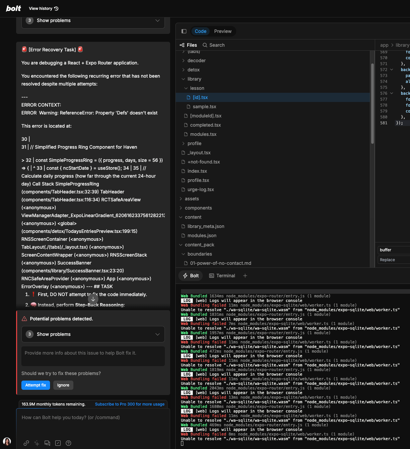Collapse code fold arrow at line 576

pyautogui.click(x=392, y=93)
